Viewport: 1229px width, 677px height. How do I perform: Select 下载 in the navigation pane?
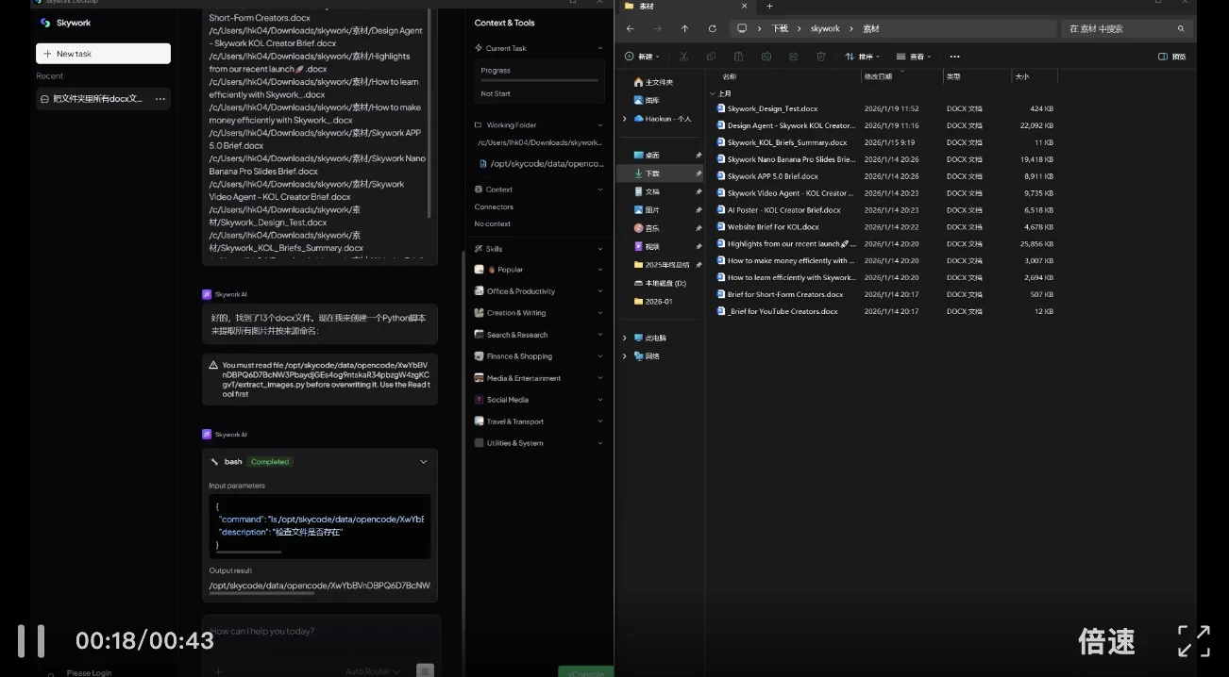(x=652, y=173)
